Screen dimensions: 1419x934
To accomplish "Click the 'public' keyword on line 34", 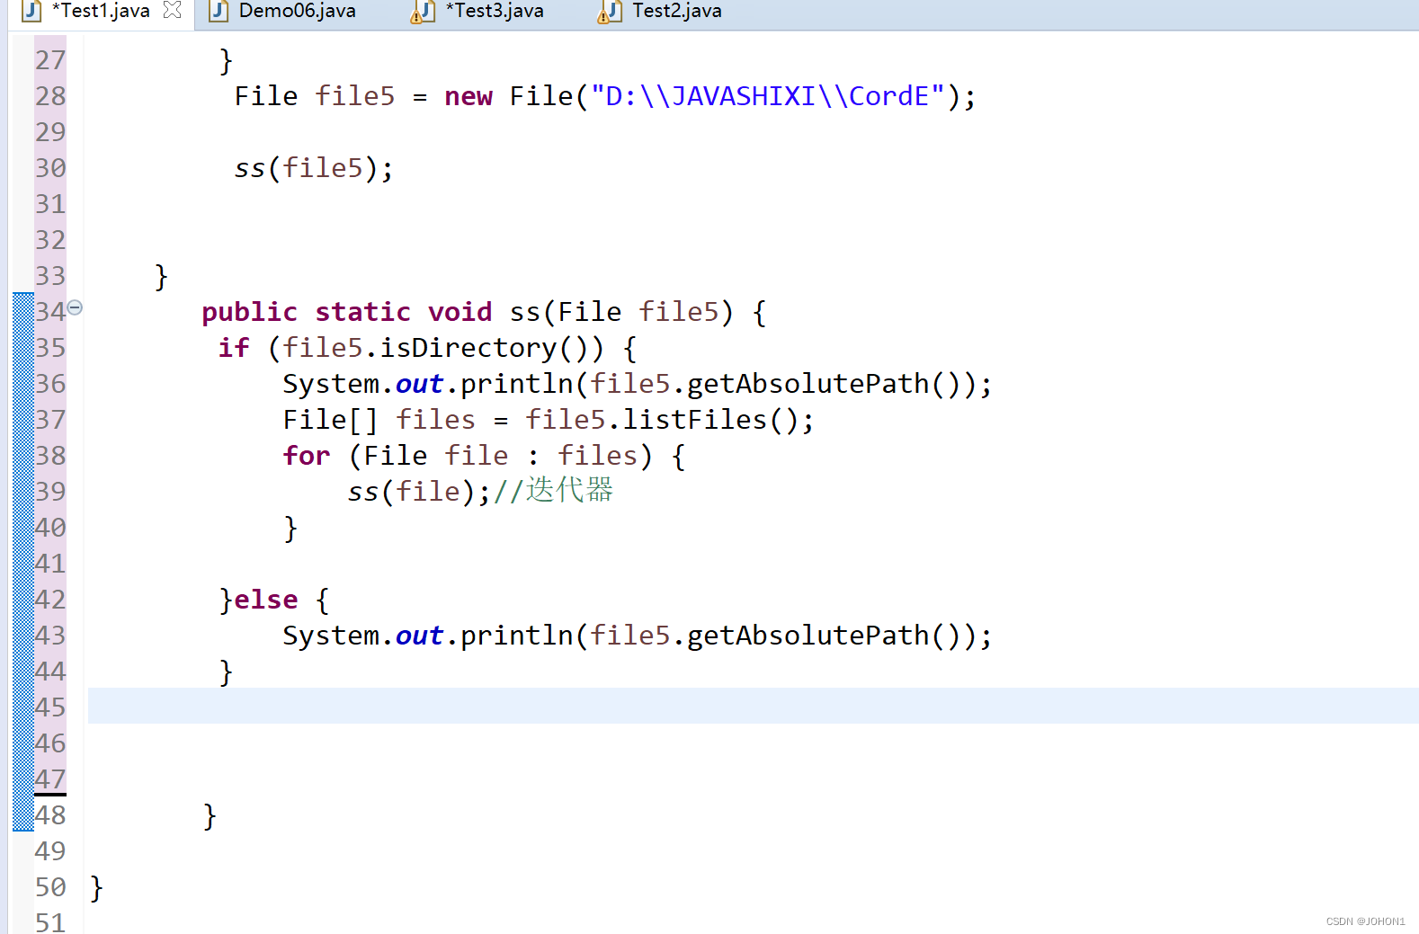I will point(249,312).
